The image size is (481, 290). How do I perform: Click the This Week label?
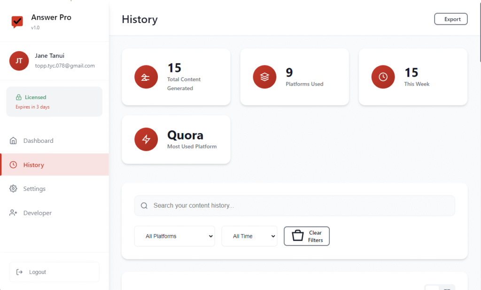(417, 84)
